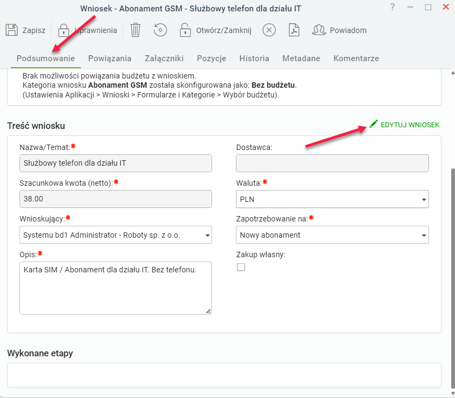Minimize the Wniosek window
The width and height of the screenshot is (455, 398).
coord(410,7)
